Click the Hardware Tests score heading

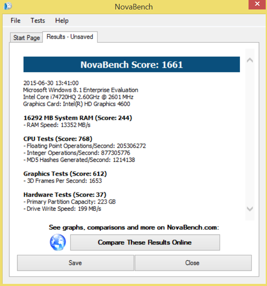click(x=64, y=195)
